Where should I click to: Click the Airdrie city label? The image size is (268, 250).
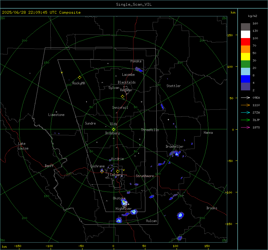pyautogui.click(x=117, y=159)
